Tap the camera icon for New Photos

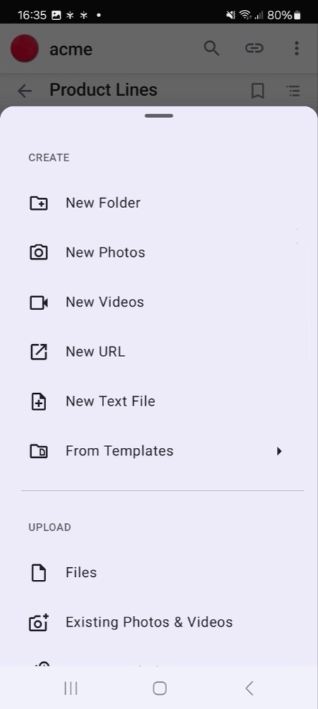click(38, 253)
